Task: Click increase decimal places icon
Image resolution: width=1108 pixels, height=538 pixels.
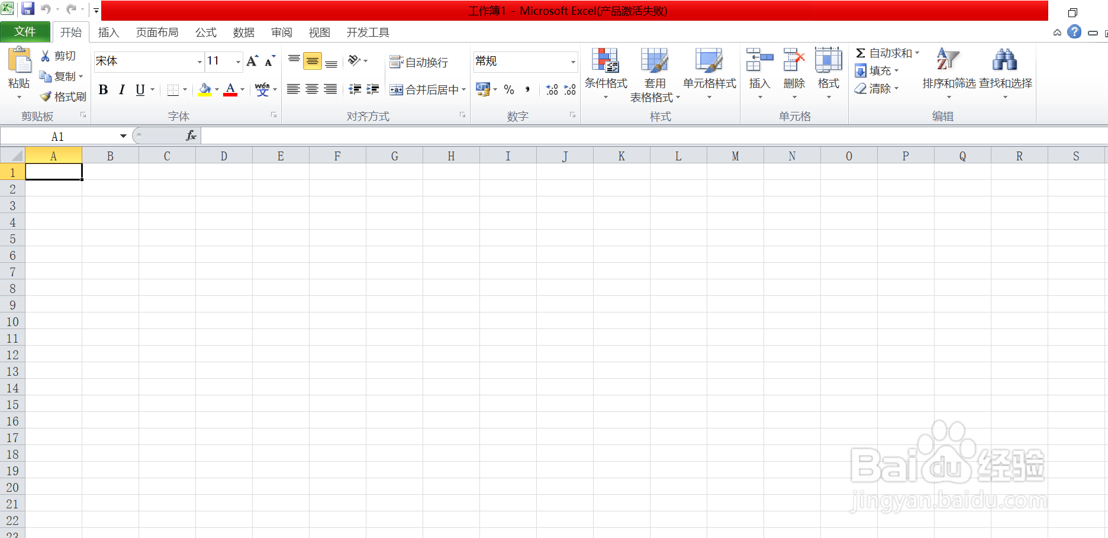Action: 552,89
